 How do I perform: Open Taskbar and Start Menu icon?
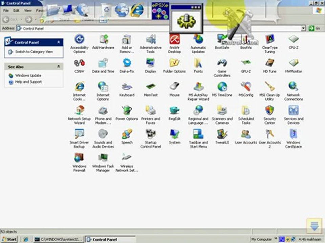[198, 139]
